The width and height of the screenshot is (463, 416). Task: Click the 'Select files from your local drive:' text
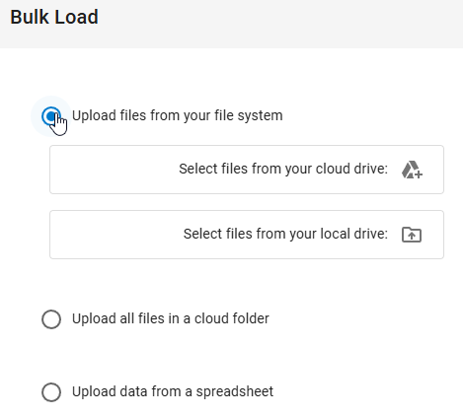click(285, 234)
